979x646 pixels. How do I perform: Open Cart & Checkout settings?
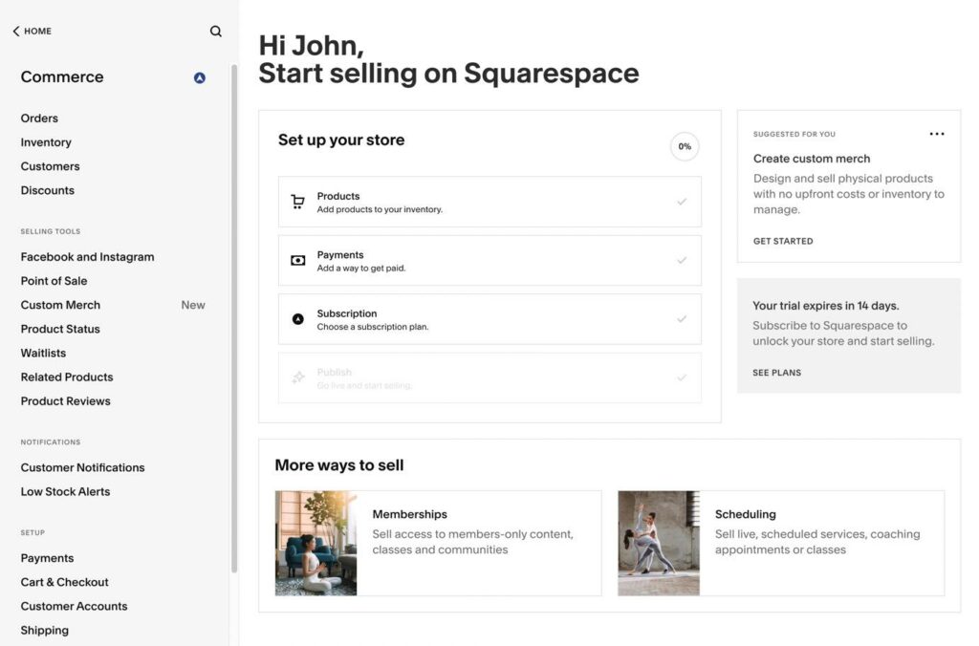(x=64, y=582)
